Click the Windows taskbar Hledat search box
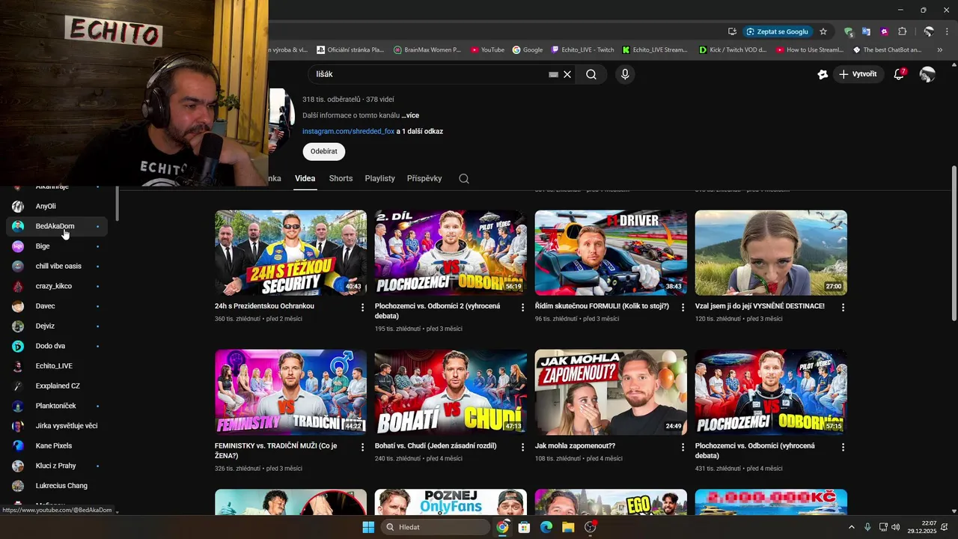958x539 pixels. [x=436, y=527]
